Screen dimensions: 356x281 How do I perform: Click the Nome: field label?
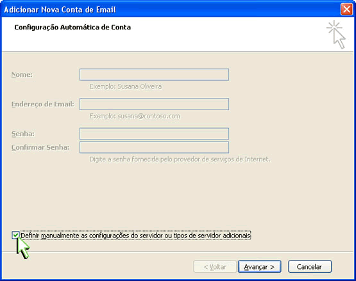click(22, 75)
